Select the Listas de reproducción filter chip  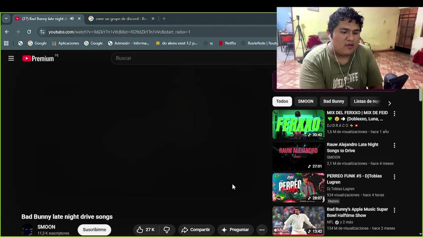click(x=367, y=101)
